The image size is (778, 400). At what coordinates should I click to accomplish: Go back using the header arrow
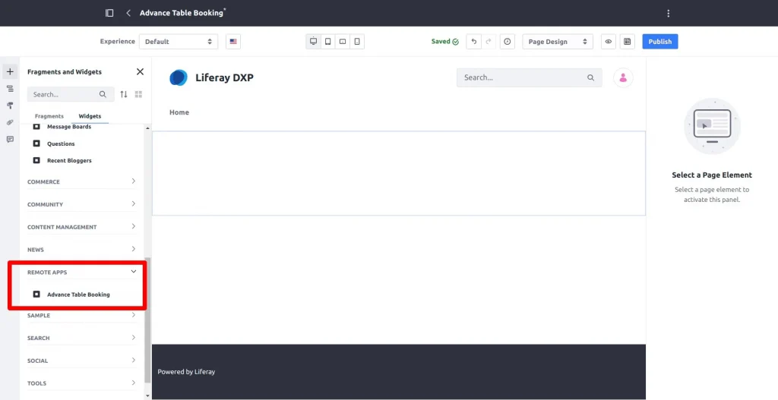(128, 13)
